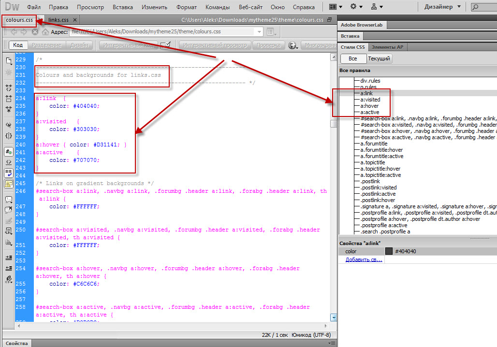
Task: Expand the address field dropdown arrow
Action: pyautogui.click(x=260, y=32)
